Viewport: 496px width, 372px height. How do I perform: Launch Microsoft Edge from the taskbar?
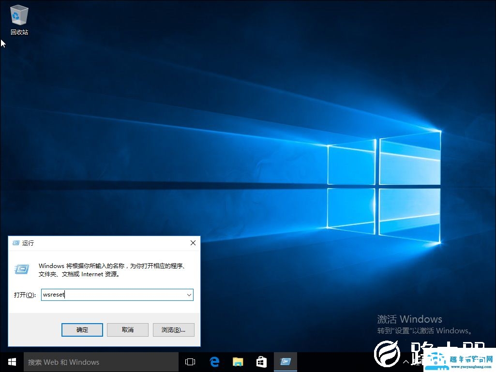pos(214,362)
